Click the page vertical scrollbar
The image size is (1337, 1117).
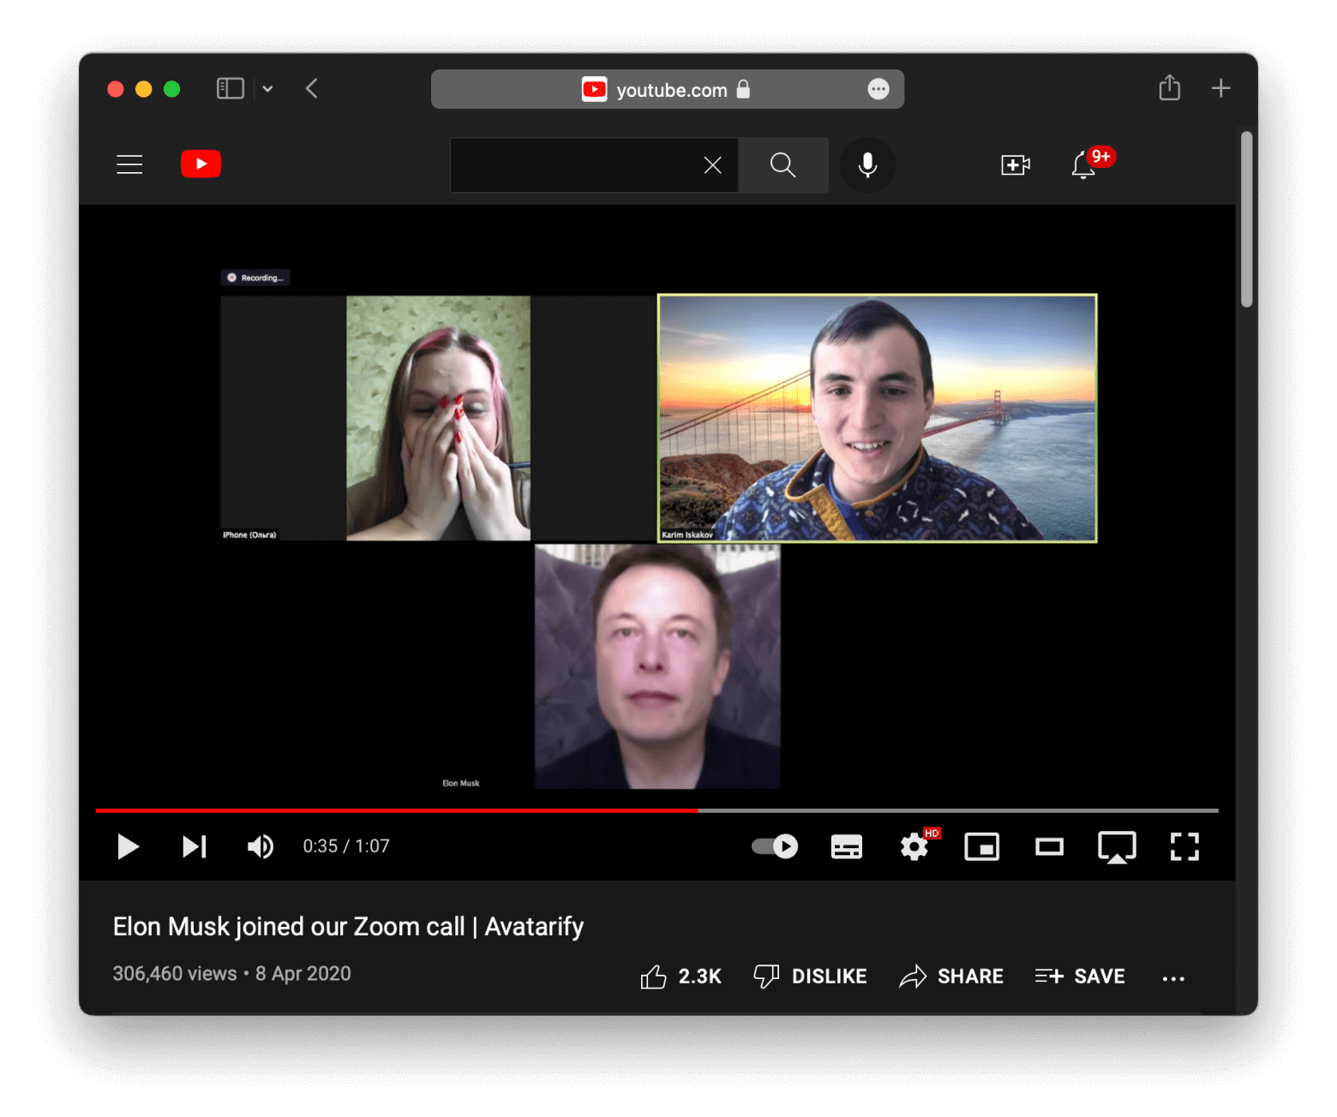[1247, 219]
